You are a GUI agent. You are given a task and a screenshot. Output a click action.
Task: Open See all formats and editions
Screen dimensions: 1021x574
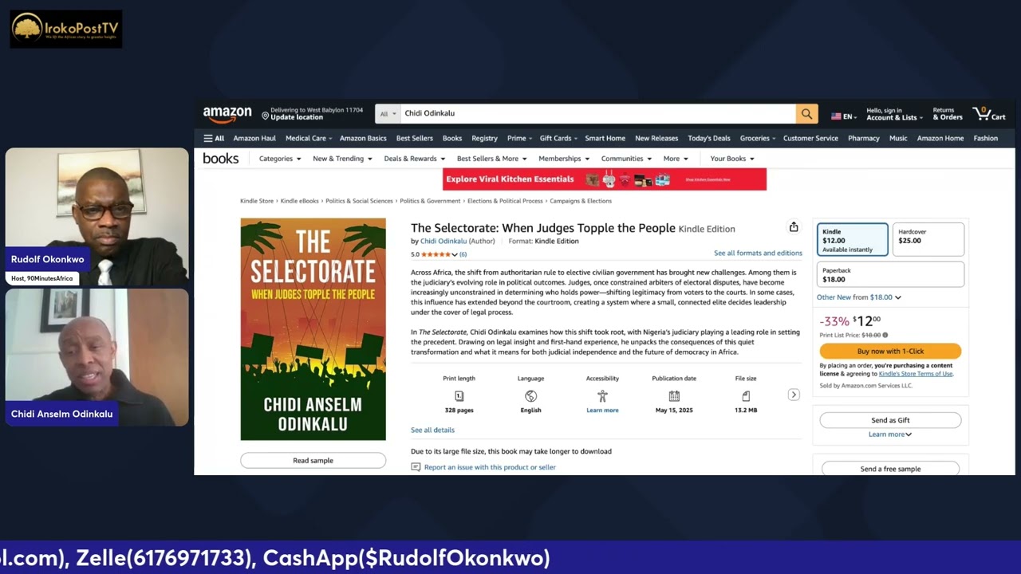[758, 253]
